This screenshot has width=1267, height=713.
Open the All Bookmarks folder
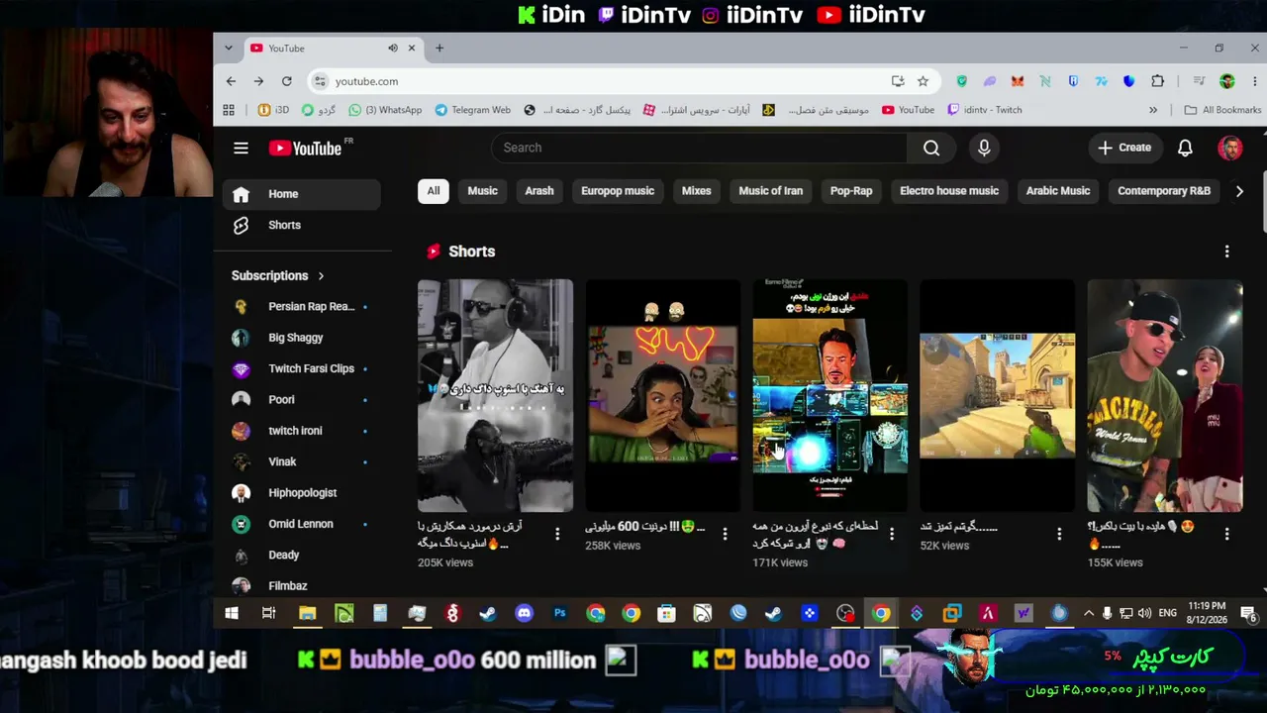[1222, 110]
